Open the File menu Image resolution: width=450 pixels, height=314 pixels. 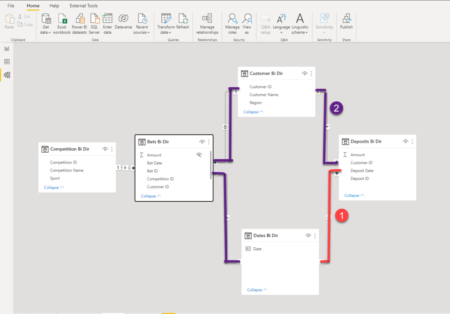click(11, 6)
